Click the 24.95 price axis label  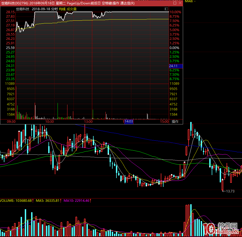[x=10, y=57]
